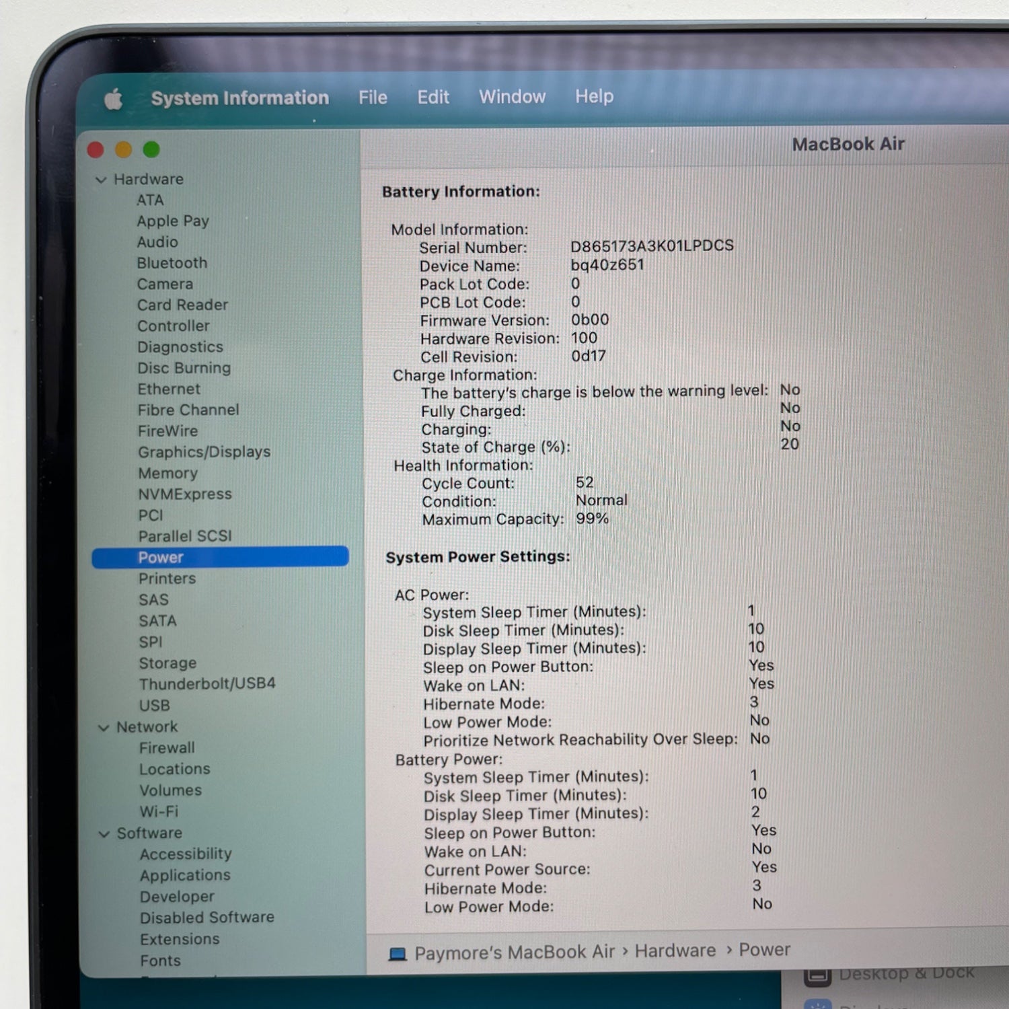The width and height of the screenshot is (1009, 1009).
Task: Select SATA in the sidebar
Action: 157,621
